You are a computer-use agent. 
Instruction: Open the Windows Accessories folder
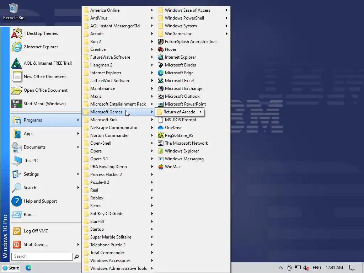pyautogui.click(x=119, y=261)
